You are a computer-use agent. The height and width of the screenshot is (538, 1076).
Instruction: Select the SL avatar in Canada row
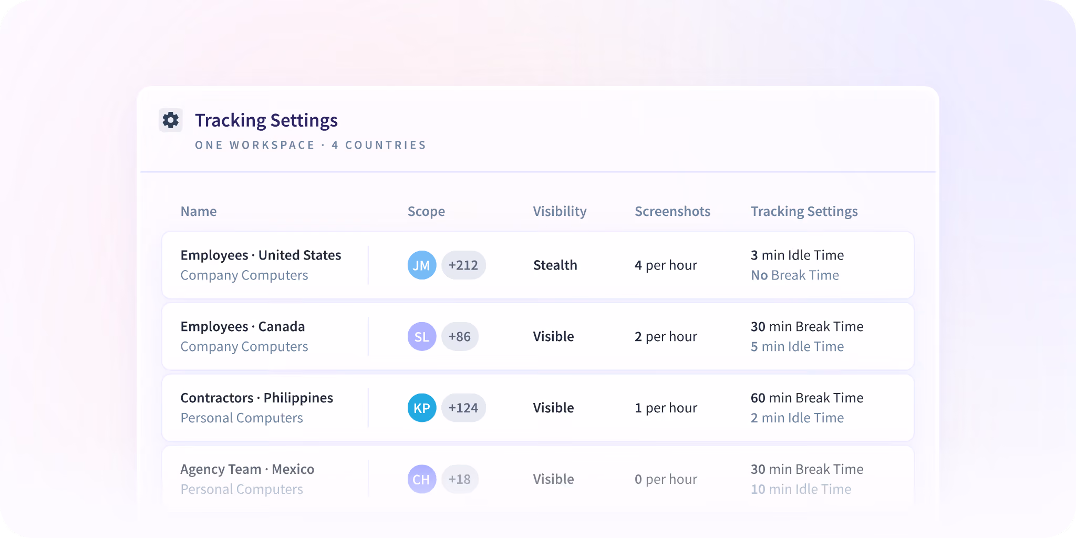coord(422,337)
